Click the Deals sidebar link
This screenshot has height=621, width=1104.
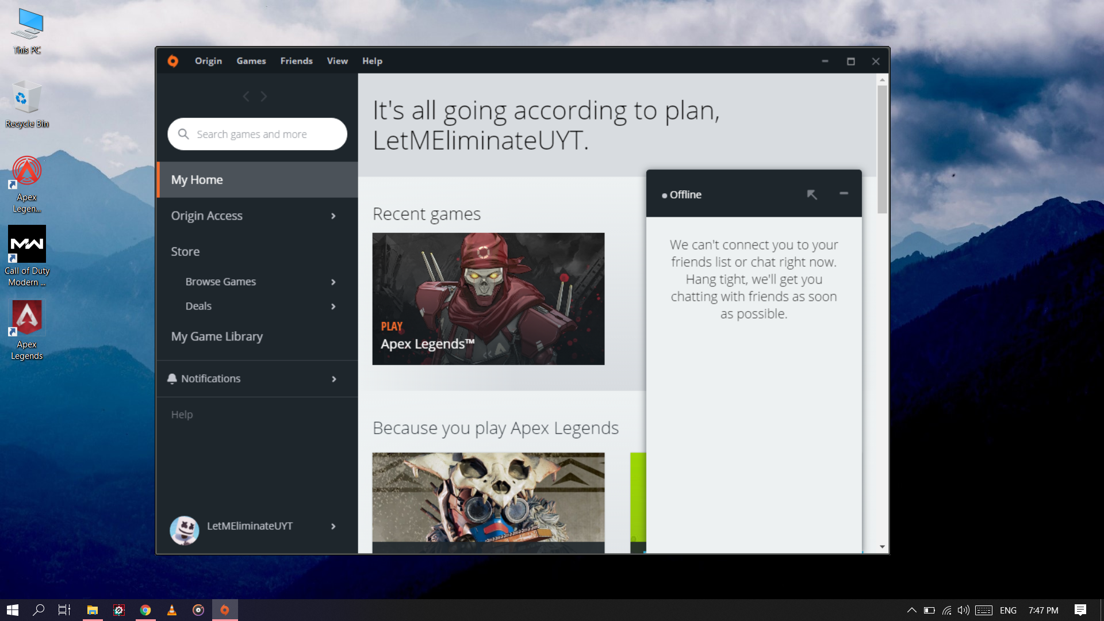pyautogui.click(x=198, y=306)
